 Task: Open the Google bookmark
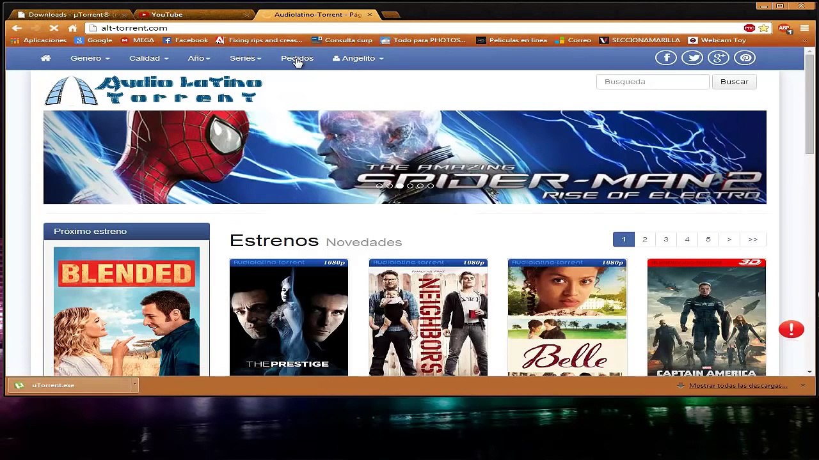93,40
